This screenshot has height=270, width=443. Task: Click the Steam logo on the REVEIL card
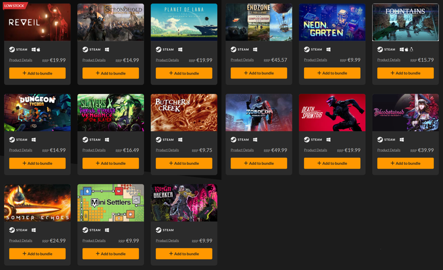pyautogui.click(x=12, y=50)
